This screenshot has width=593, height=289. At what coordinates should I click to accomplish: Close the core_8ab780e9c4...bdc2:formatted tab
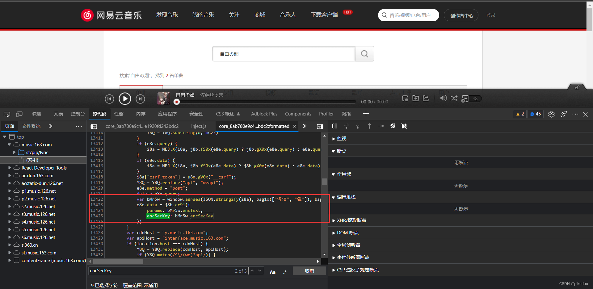[x=294, y=126]
